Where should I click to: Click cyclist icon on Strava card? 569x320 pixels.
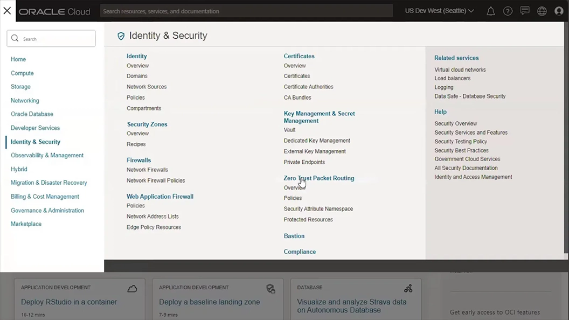(408, 288)
